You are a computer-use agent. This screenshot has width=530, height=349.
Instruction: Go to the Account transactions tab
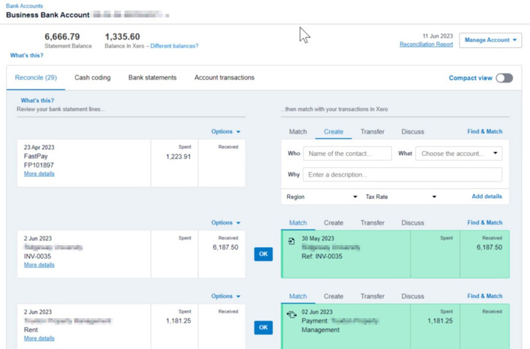pyautogui.click(x=224, y=77)
